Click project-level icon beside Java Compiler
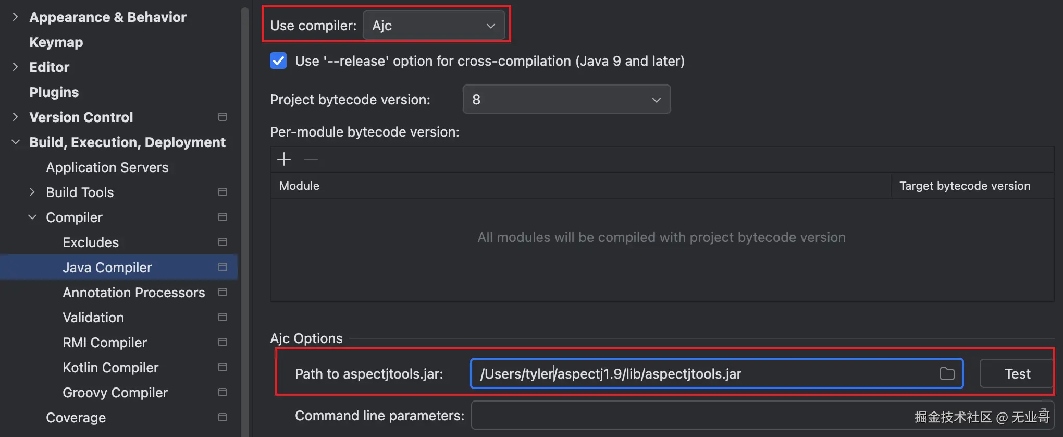Image resolution: width=1063 pixels, height=437 pixels. pyautogui.click(x=223, y=267)
